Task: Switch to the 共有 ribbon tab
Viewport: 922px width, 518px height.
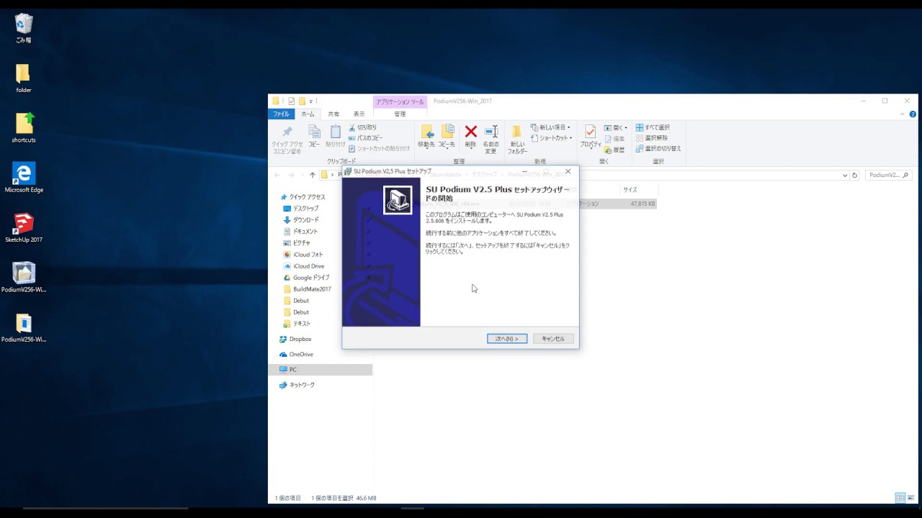Action: [x=334, y=114]
